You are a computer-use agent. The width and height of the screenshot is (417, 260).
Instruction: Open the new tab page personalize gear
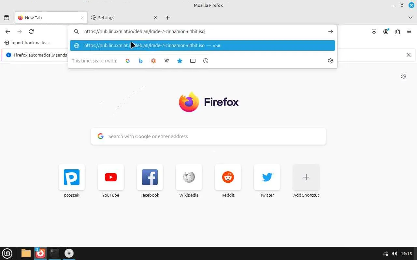404,76
